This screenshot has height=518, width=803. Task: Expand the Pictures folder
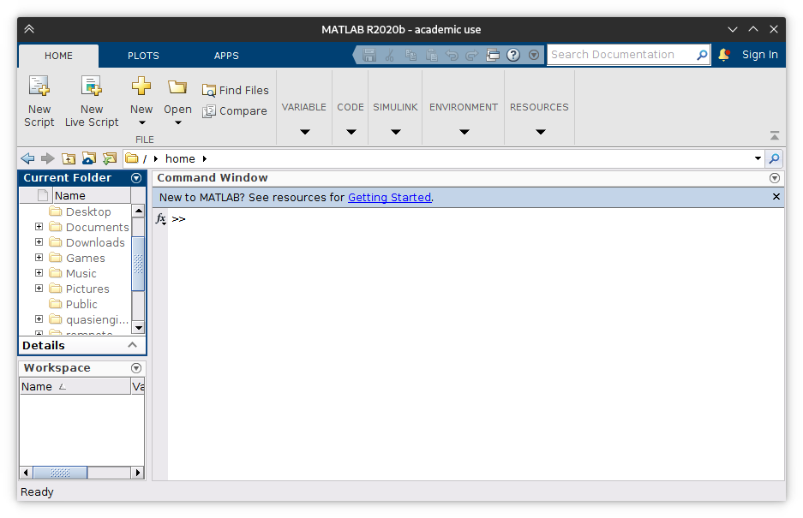point(39,289)
